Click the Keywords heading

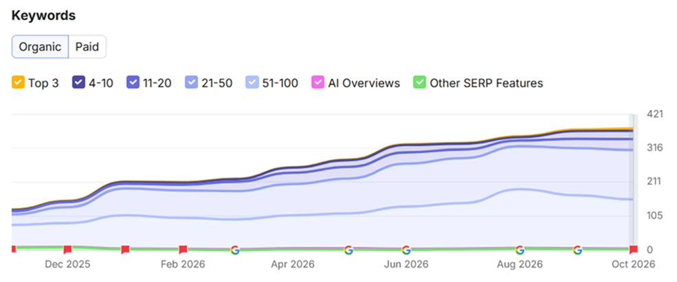pyautogui.click(x=43, y=16)
